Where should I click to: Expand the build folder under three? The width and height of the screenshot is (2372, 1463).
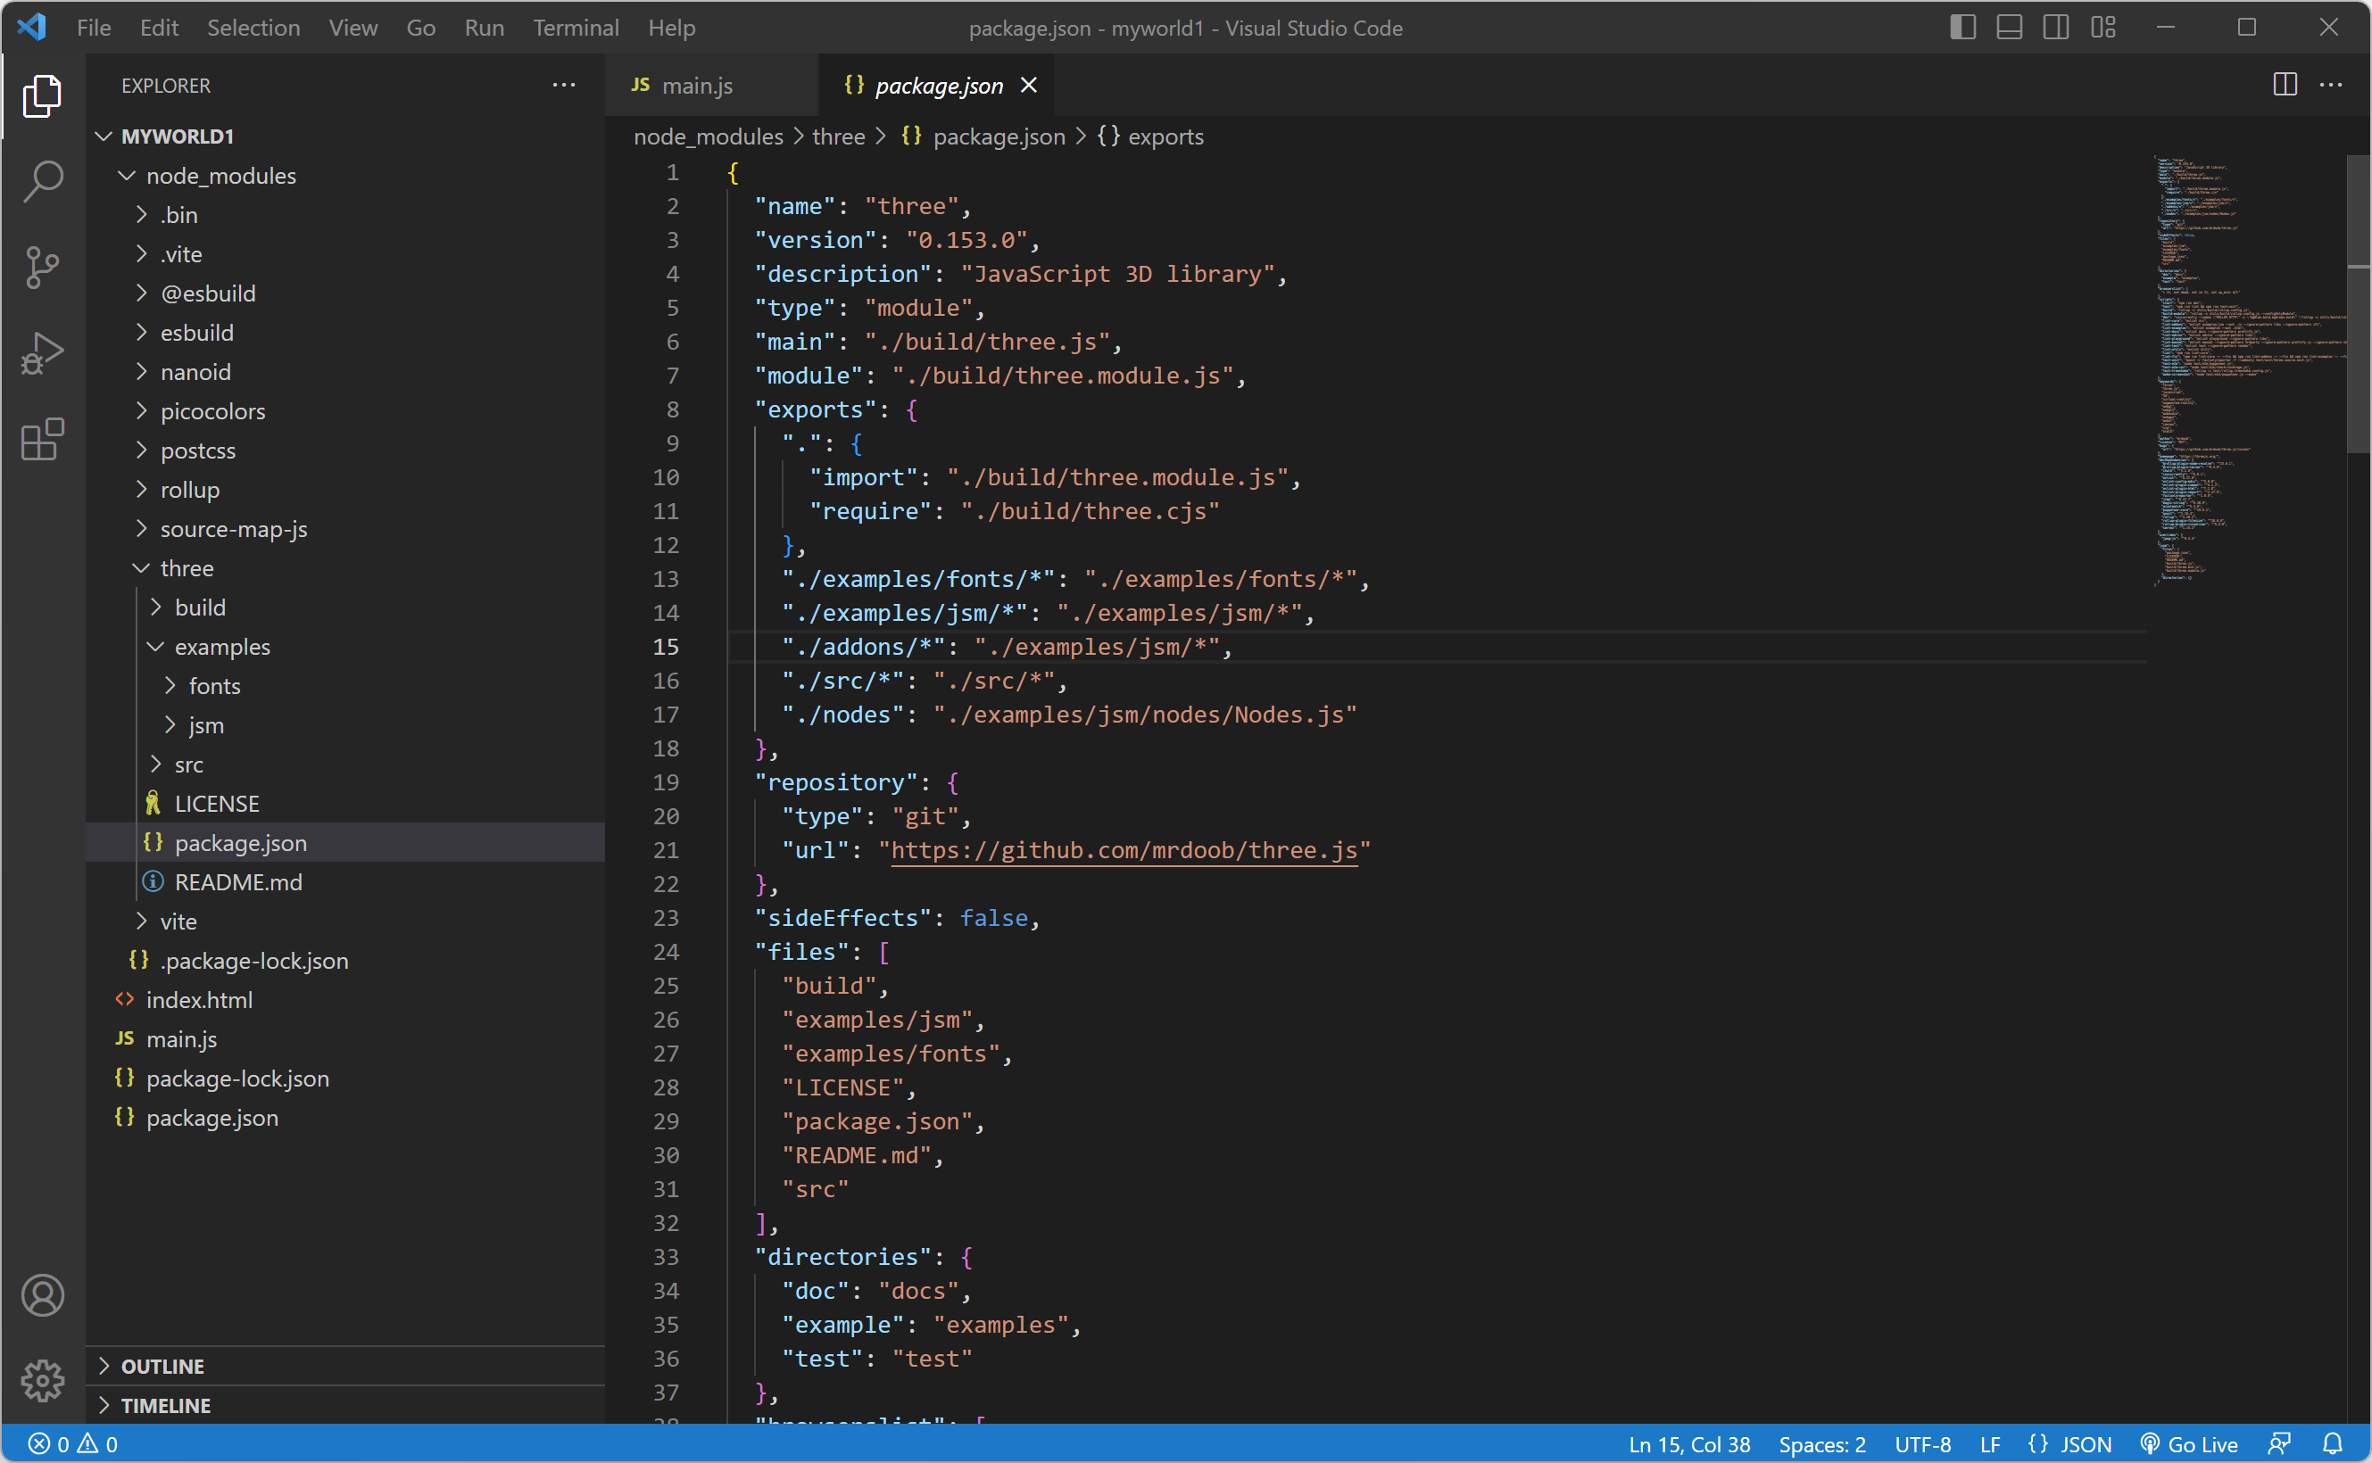point(199,608)
